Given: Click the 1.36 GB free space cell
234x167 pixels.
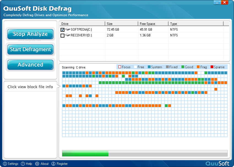Looking at the screenshot, I should click(145, 35).
